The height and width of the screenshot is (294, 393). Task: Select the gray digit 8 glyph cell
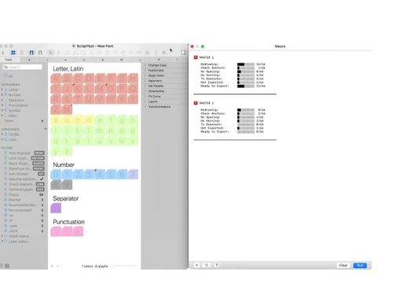tap(56, 185)
